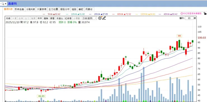
Task: Switch to the 即時走勢 tab
Action: click(19, 9)
